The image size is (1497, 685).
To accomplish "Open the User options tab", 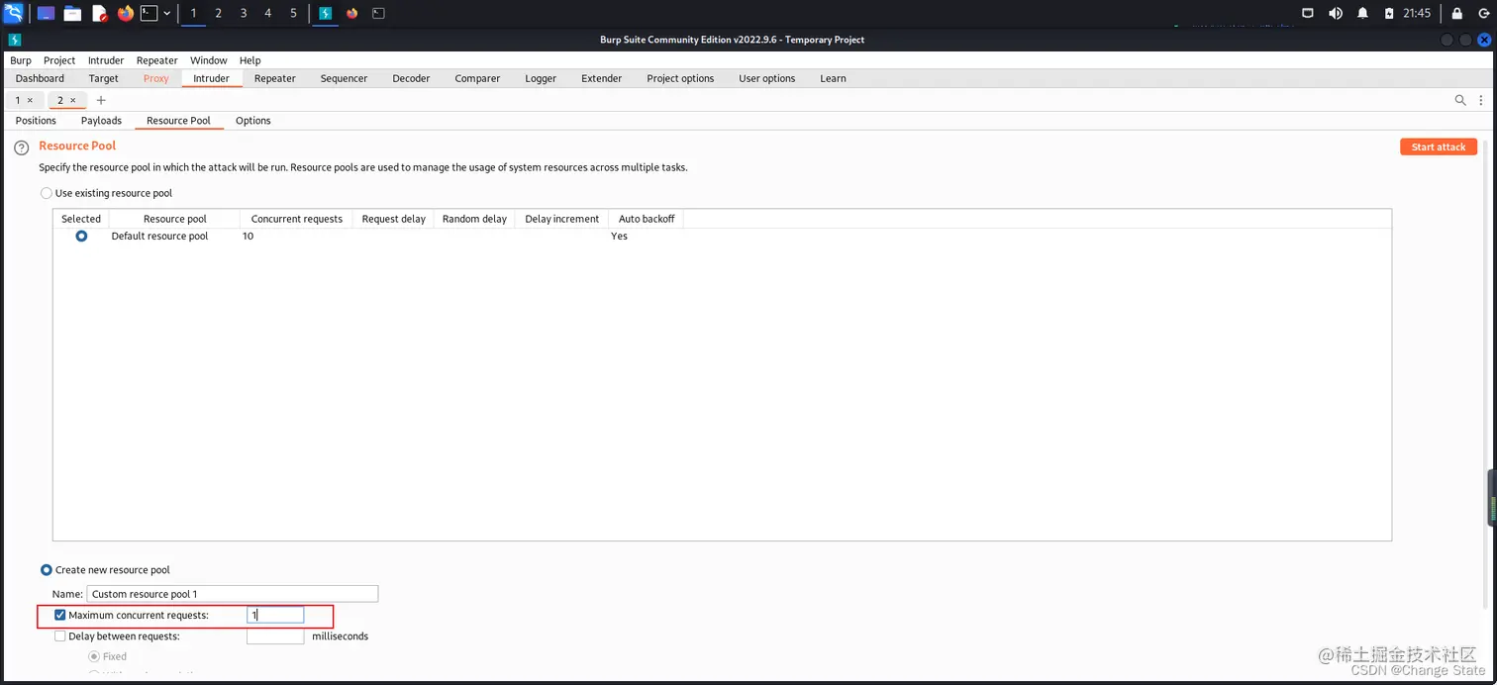I will click(767, 78).
